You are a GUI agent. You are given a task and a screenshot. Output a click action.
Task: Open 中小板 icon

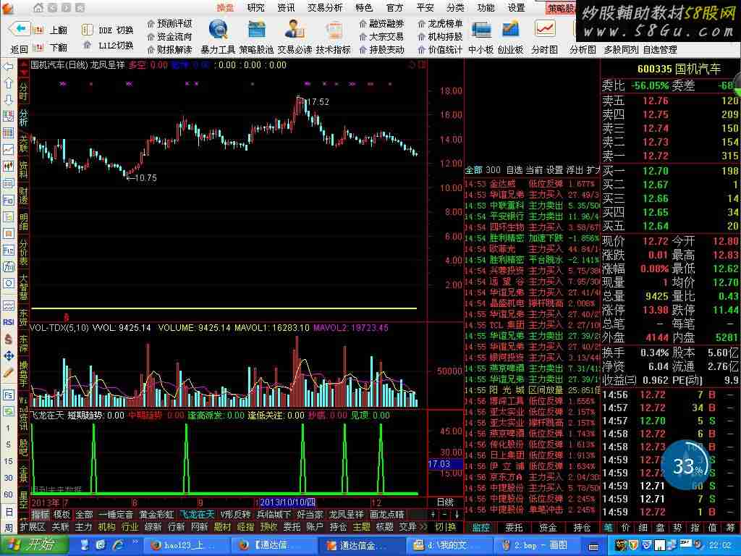point(481,30)
